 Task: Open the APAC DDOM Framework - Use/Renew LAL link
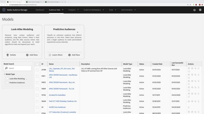63,76
